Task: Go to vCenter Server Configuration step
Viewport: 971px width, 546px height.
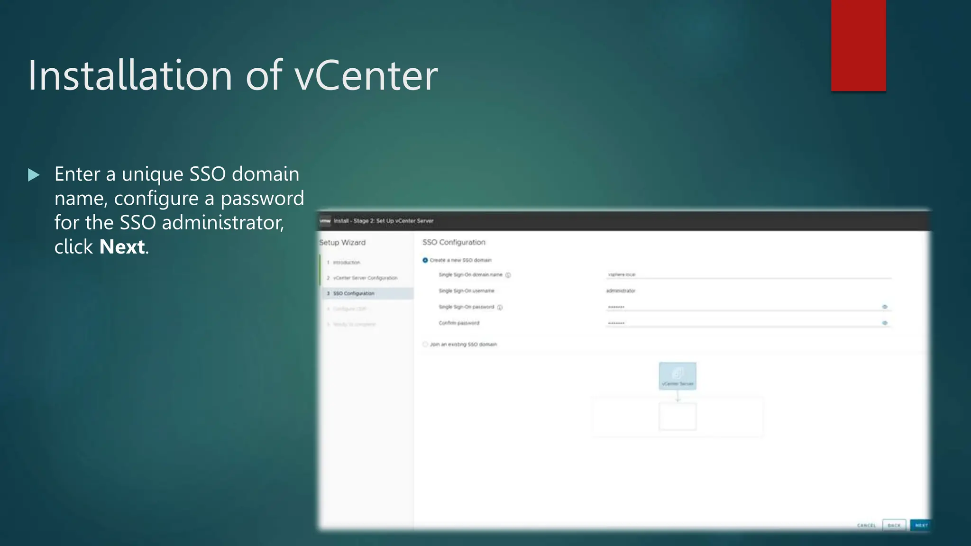Action: [363, 278]
